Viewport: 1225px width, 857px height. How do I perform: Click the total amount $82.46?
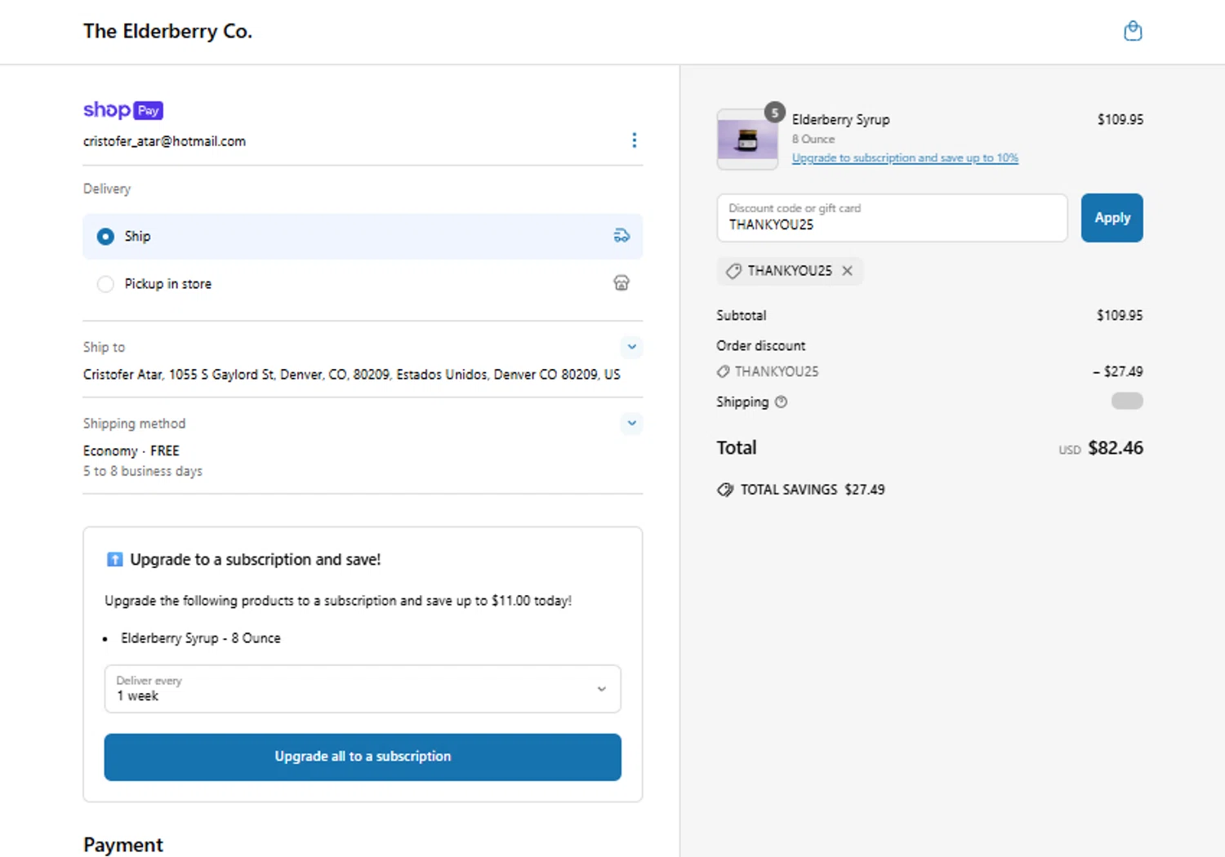click(x=1116, y=448)
